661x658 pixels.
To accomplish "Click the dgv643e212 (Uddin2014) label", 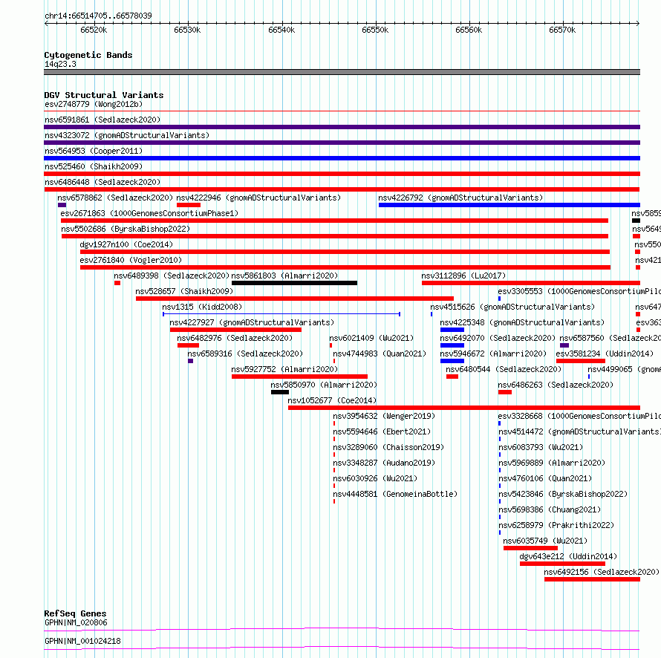I will [x=568, y=556].
